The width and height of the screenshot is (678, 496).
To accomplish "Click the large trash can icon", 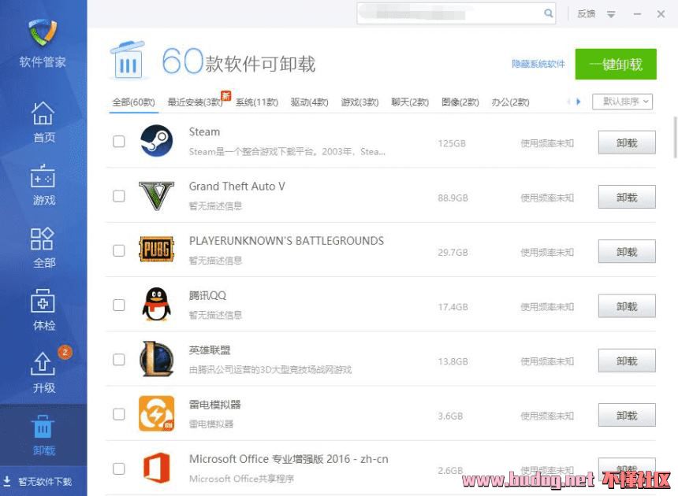I will click(x=128, y=60).
